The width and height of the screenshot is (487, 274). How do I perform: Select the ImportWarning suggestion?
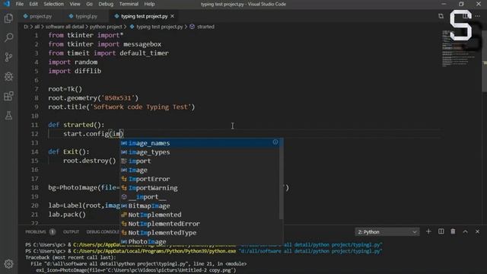(x=199, y=188)
